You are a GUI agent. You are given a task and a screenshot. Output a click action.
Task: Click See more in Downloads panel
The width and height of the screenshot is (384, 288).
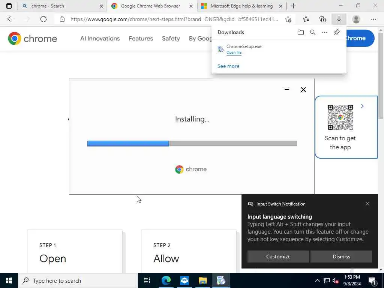(228, 66)
